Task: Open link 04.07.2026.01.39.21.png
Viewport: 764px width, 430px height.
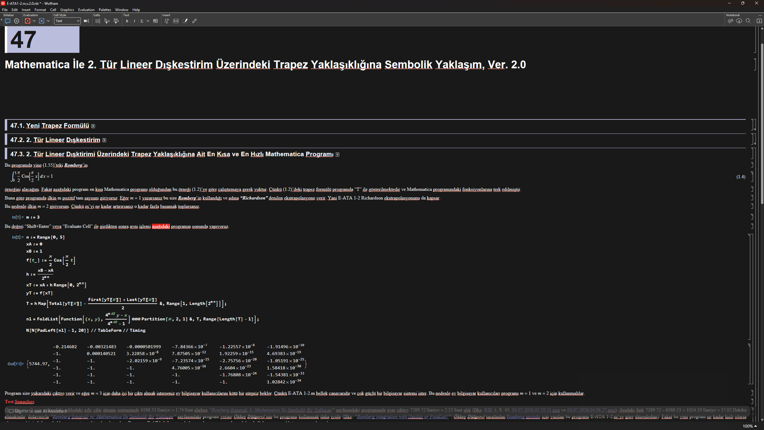Action: (x=536, y=410)
